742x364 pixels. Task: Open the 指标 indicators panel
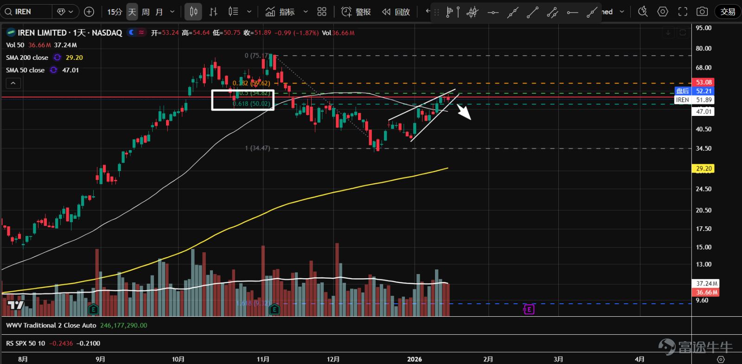280,12
